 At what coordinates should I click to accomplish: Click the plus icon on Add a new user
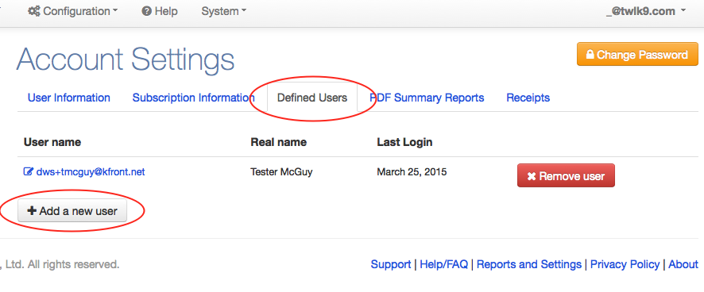(x=32, y=211)
